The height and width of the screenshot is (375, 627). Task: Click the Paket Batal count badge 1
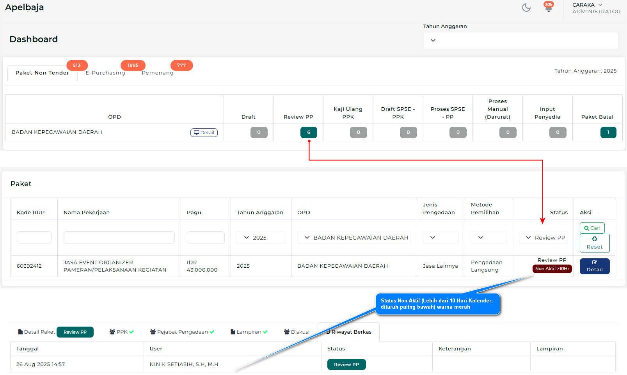click(x=608, y=133)
